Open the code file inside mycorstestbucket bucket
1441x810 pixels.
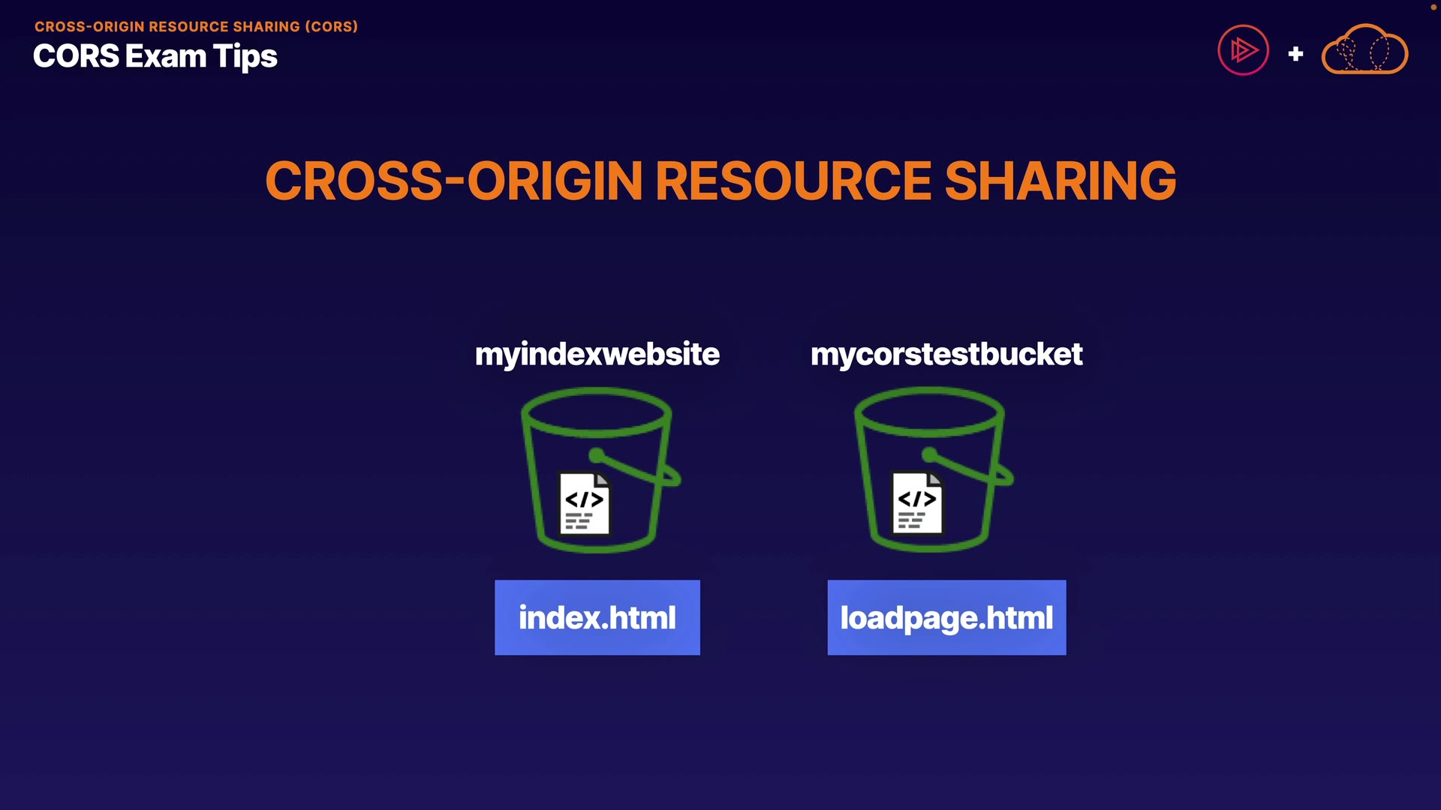click(x=917, y=503)
